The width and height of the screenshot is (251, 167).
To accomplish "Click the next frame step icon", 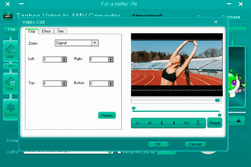I will (x=150, y=123).
